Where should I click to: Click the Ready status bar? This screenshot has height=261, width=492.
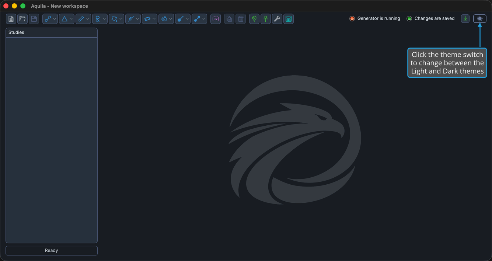click(x=52, y=250)
